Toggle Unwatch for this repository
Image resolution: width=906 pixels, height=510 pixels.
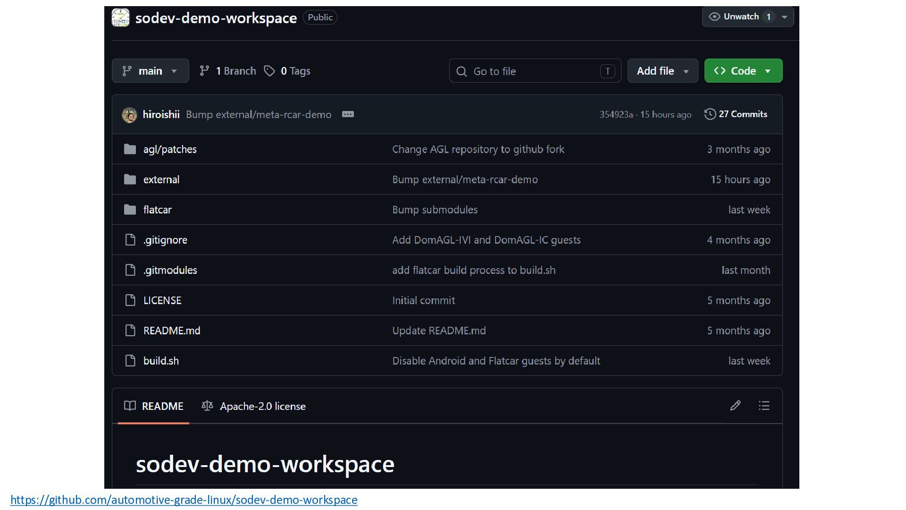pyautogui.click(x=740, y=17)
